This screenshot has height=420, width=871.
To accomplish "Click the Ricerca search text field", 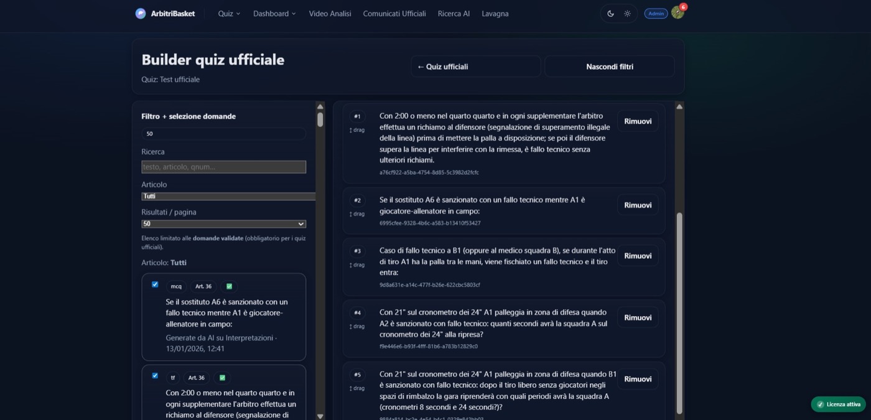I will point(223,167).
